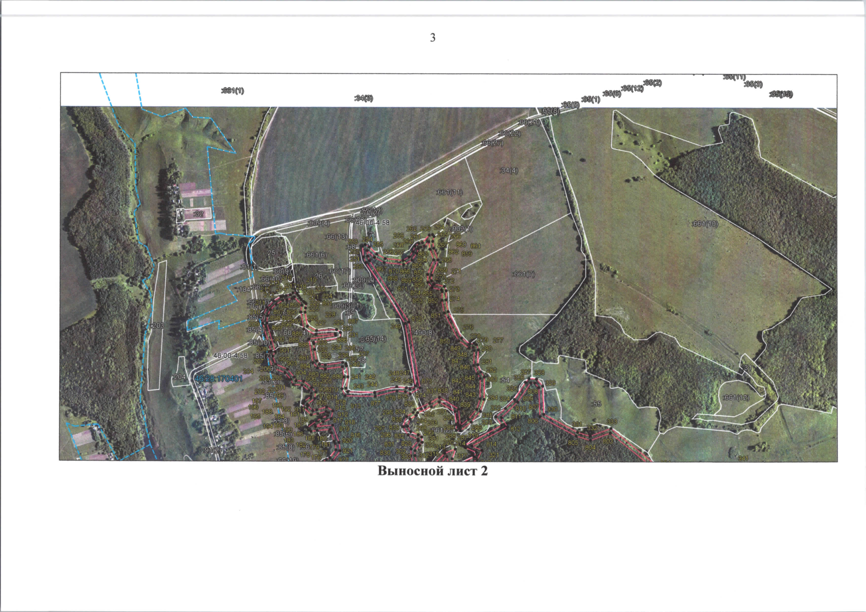The width and height of the screenshot is (866, 612).
Task: Select parcel label :661(1) in top strip
Action: tap(233, 91)
